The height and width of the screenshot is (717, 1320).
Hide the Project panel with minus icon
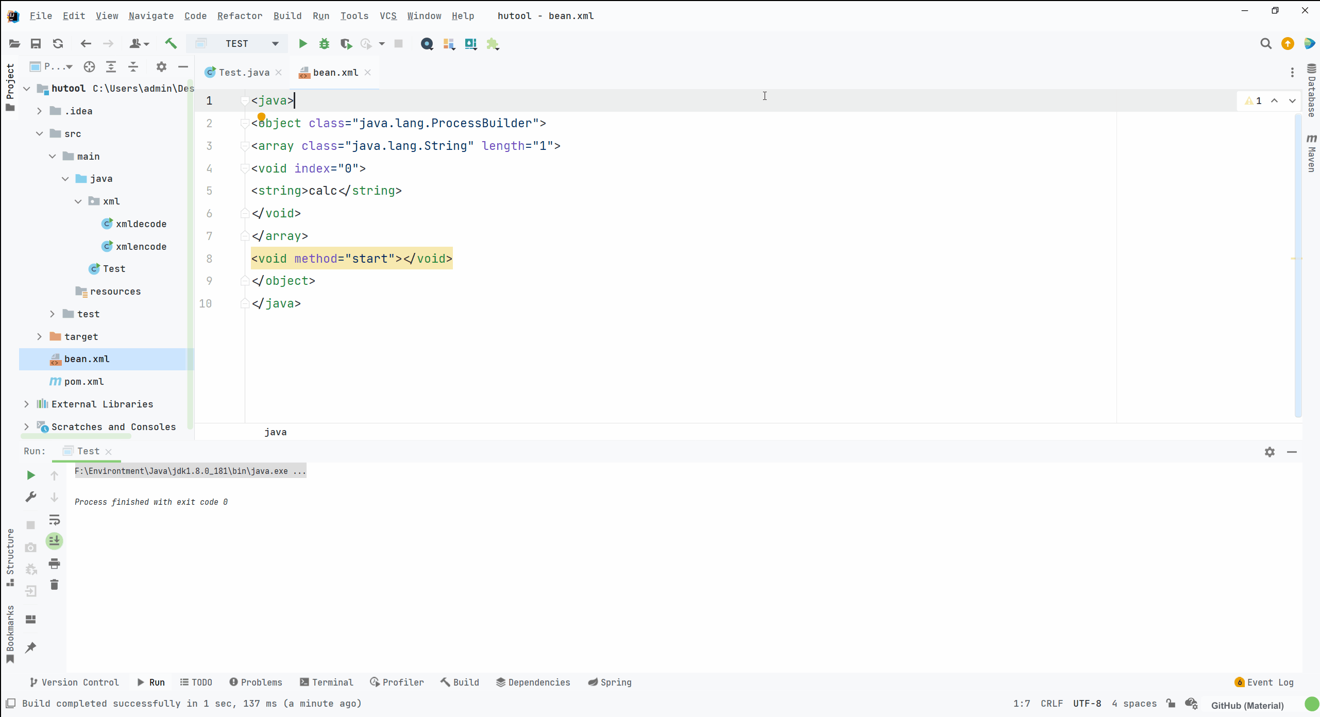[x=183, y=66]
